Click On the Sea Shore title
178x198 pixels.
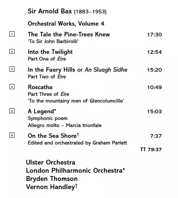53,136
